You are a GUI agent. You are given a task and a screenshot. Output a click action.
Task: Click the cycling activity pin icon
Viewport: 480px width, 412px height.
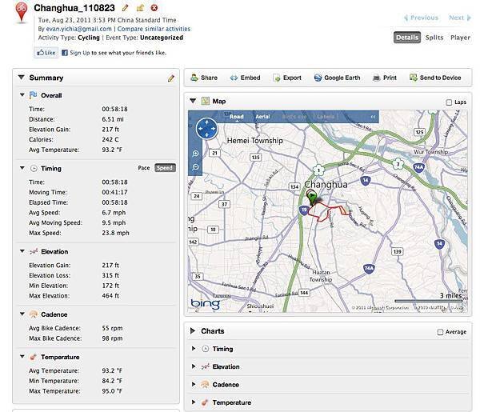pyautogui.click(x=22, y=12)
